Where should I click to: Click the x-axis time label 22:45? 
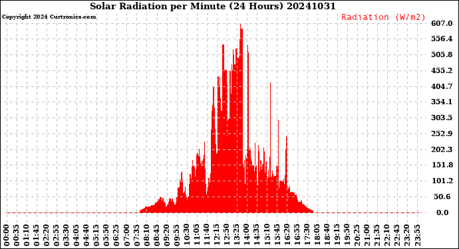click(x=397, y=236)
